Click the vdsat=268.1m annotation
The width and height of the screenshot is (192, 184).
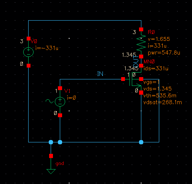tap(163, 102)
